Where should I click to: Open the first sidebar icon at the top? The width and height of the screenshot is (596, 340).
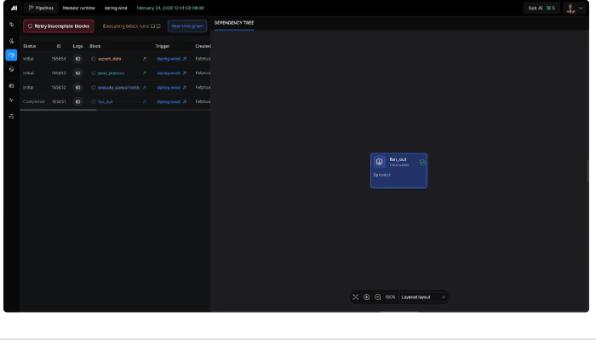11,25
